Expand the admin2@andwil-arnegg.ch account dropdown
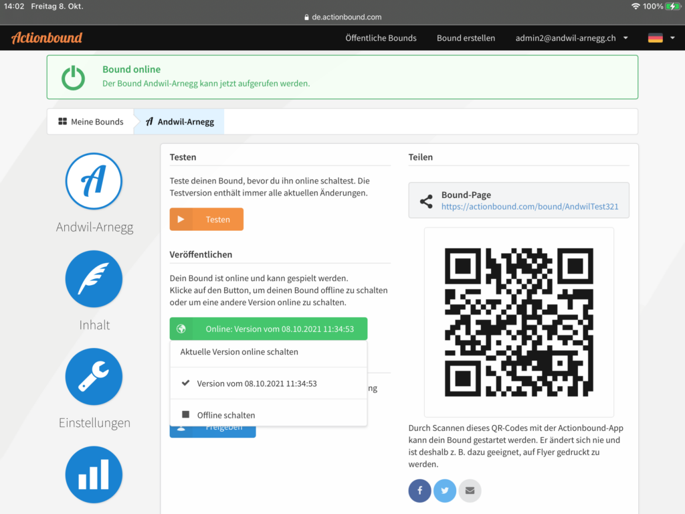The height and width of the screenshot is (514, 685). coord(571,38)
